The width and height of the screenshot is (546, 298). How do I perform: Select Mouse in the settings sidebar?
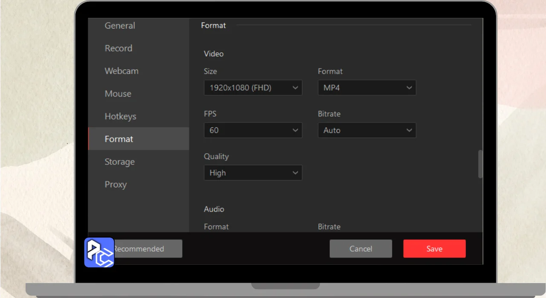[x=118, y=94]
